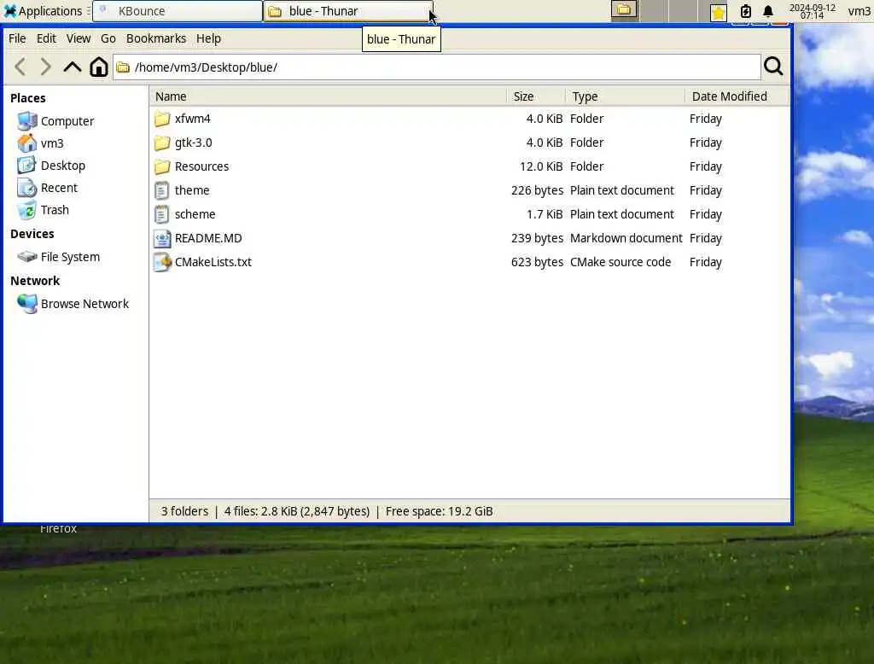Click the blue - Thunar taskbar button
This screenshot has height=664, width=874.
[348, 11]
